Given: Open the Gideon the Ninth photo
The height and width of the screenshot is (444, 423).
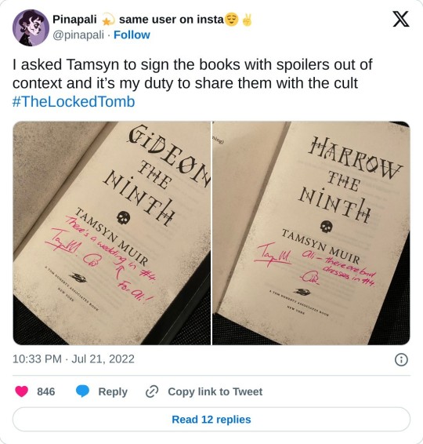Looking at the screenshot, I should (112, 233).
